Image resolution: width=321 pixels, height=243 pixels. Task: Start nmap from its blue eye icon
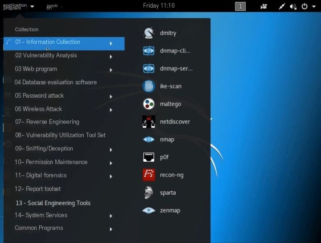(149, 140)
